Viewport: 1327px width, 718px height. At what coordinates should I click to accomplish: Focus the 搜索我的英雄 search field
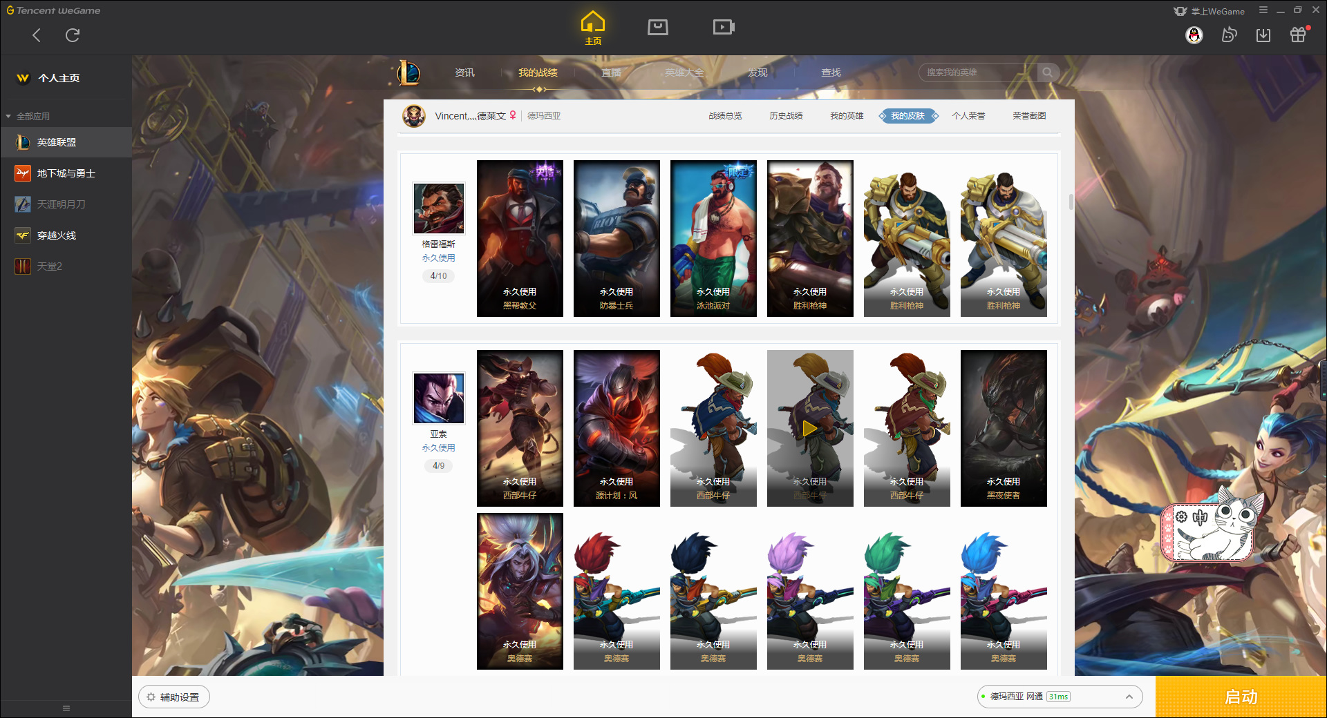tap(978, 72)
